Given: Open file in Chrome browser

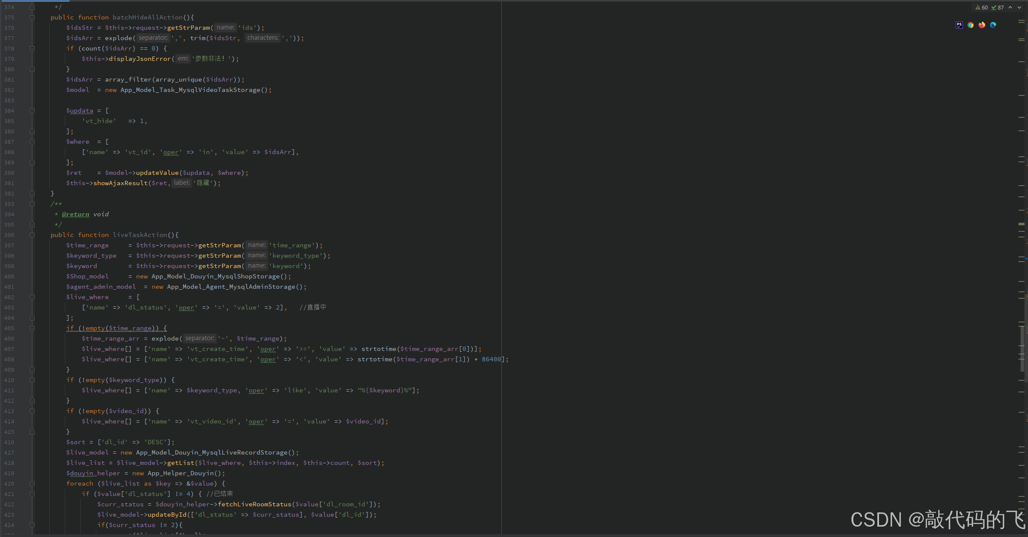Looking at the screenshot, I should [970, 25].
